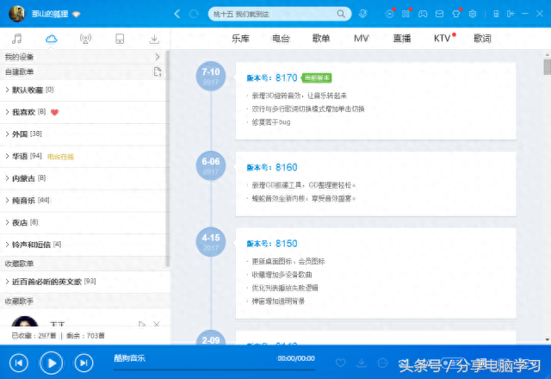Viewport: 551px width, 379px height.
Task: Open the 乐库 tab
Action: coord(240,38)
